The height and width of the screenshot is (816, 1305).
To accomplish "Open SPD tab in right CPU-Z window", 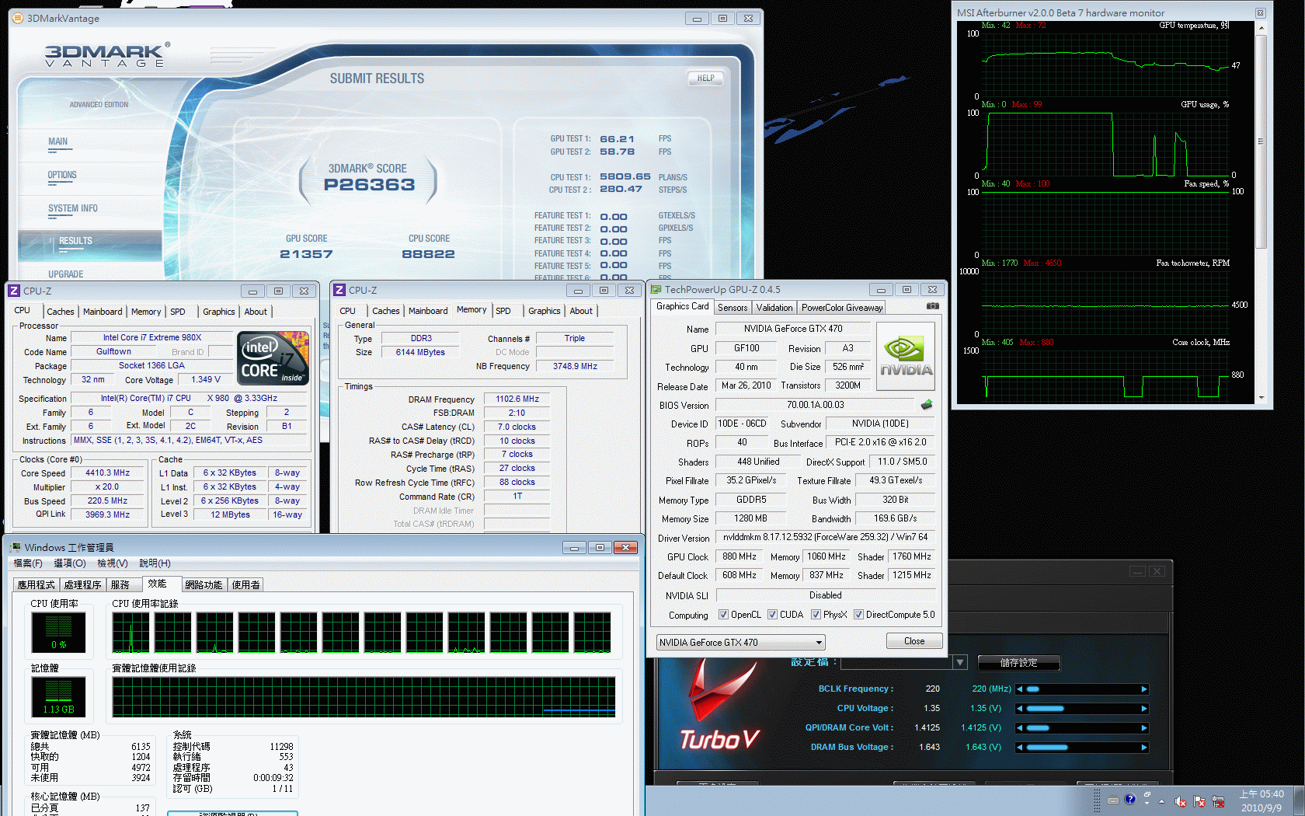I will [x=503, y=311].
